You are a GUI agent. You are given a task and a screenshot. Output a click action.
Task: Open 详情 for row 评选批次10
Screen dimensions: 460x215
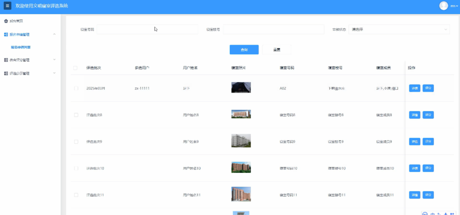click(415, 168)
